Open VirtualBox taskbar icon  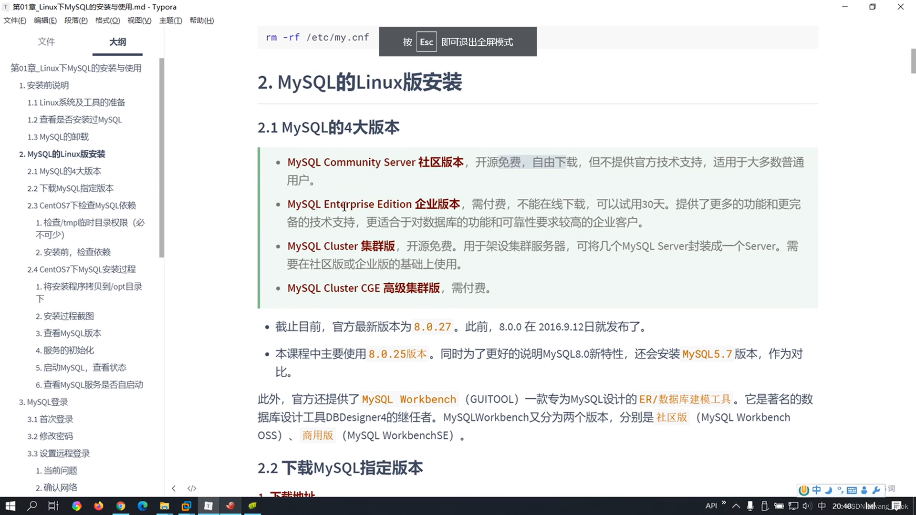(x=187, y=506)
